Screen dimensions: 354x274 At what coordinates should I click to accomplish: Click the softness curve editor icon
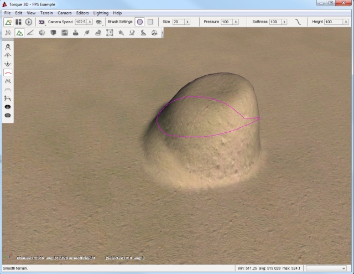(298, 22)
